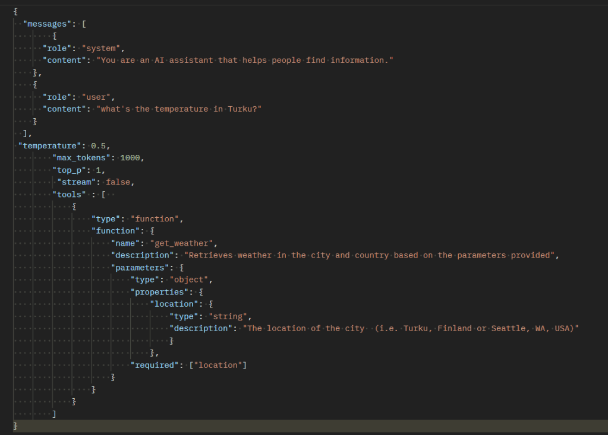The height and width of the screenshot is (435, 608).
Task: Click the "what's the temperature in Turku?" text
Action: [x=179, y=109]
